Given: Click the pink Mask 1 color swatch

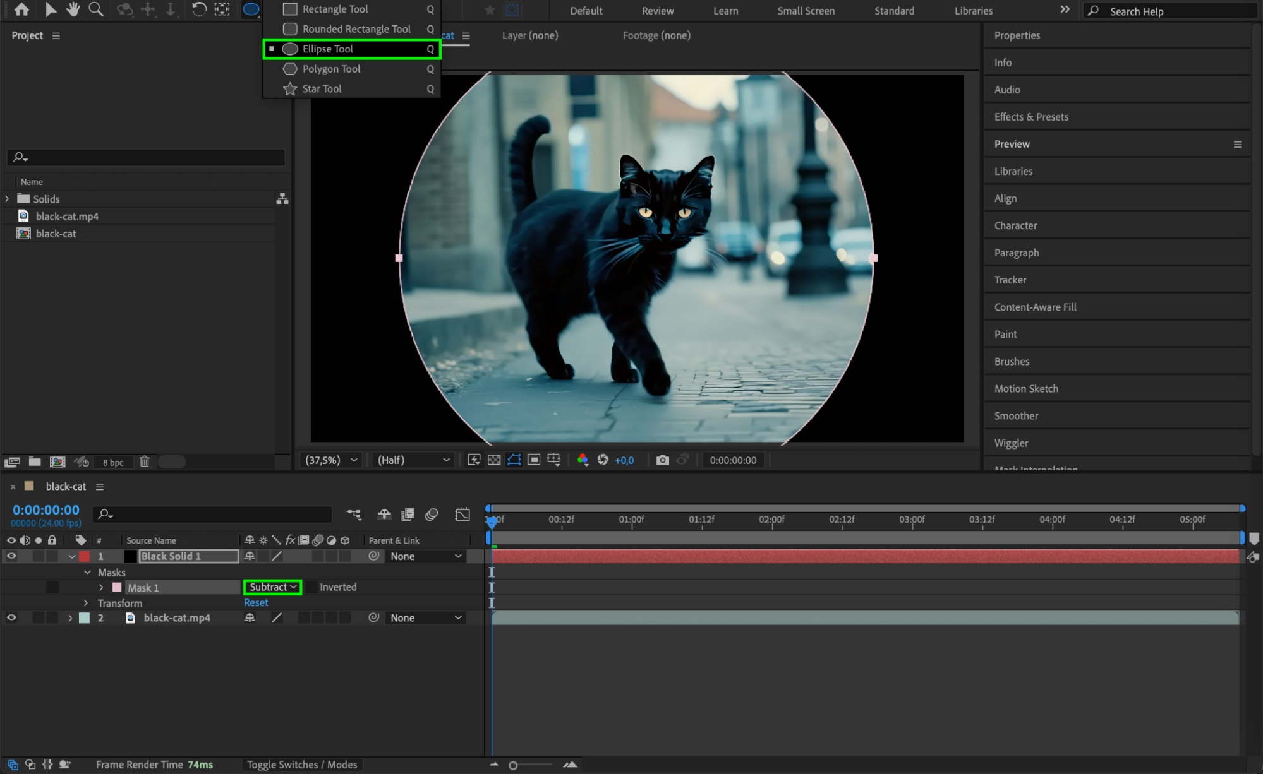Looking at the screenshot, I should pyautogui.click(x=117, y=587).
